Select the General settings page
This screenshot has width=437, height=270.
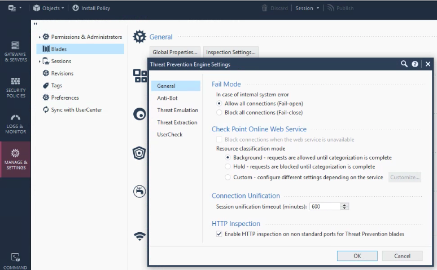point(176,86)
